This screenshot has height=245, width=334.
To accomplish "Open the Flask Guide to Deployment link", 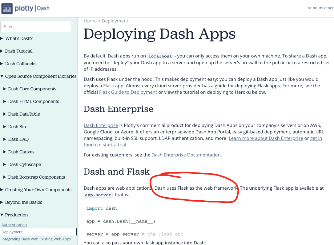I will click(x=128, y=92).
